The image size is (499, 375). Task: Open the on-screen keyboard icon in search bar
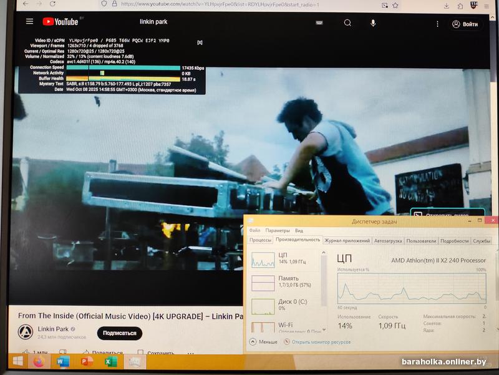click(x=319, y=23)
